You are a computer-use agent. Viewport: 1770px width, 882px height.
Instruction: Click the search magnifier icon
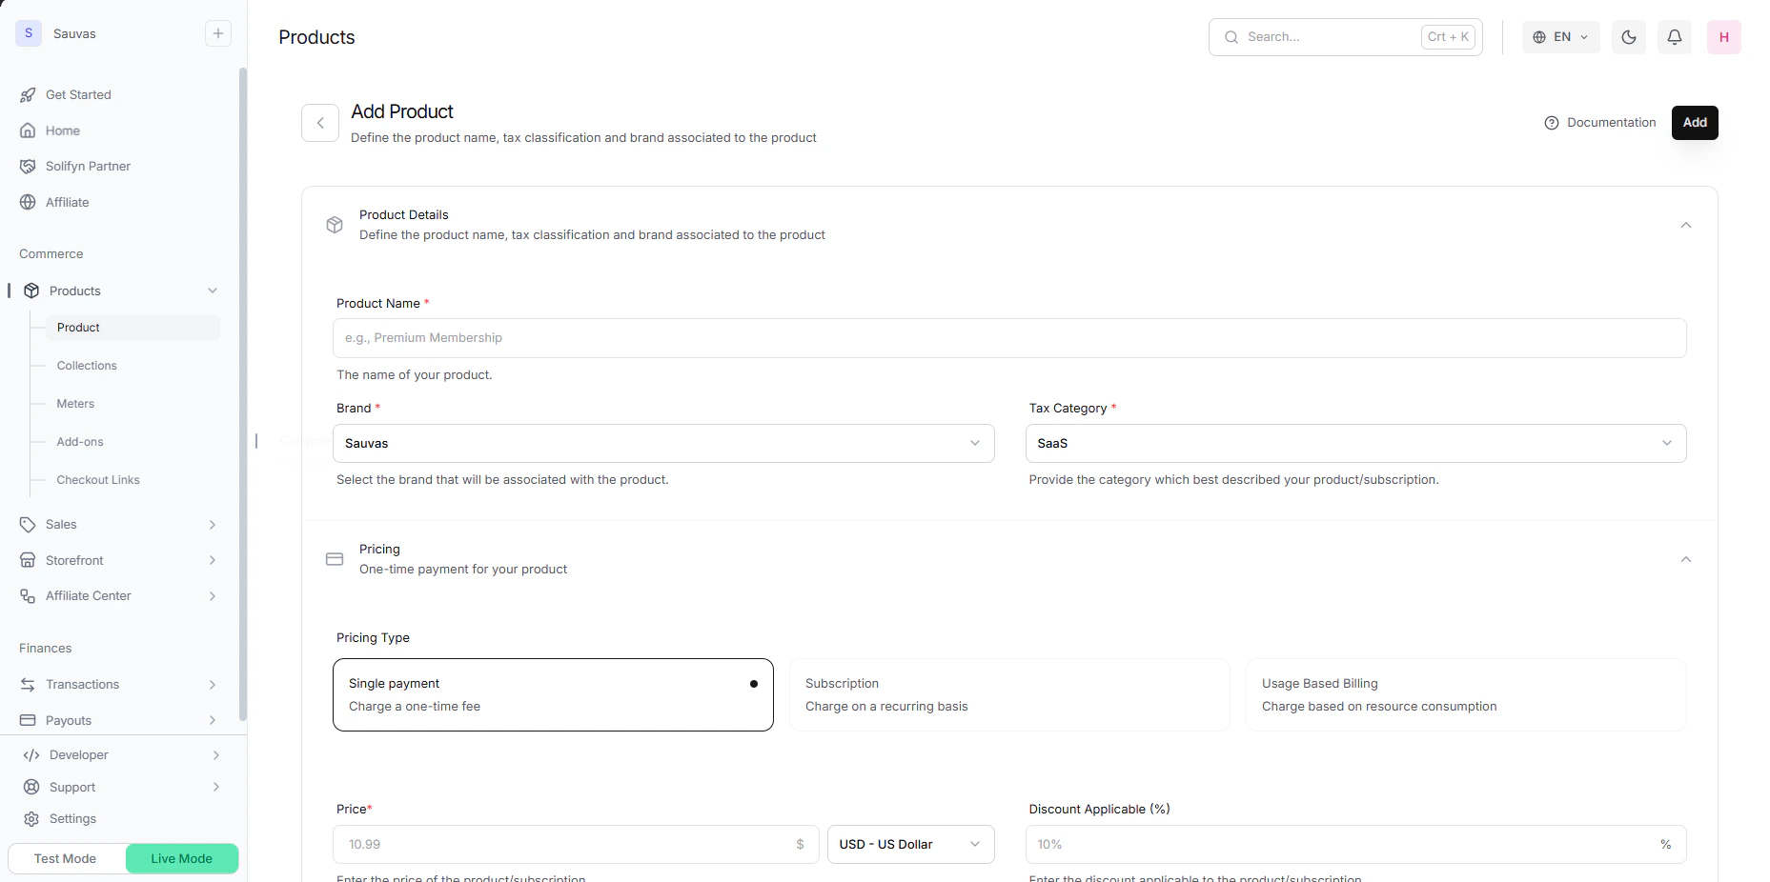pos(1231,37)
